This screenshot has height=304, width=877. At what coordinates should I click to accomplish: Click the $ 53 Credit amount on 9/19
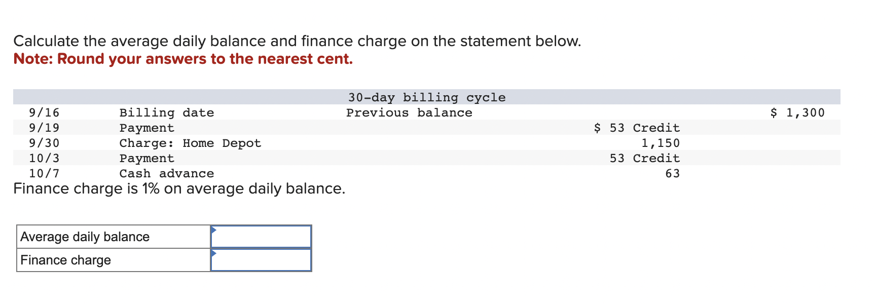point(637,128)
